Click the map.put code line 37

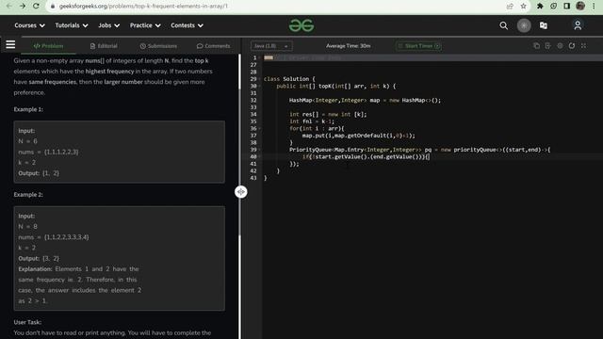point(358,136)
